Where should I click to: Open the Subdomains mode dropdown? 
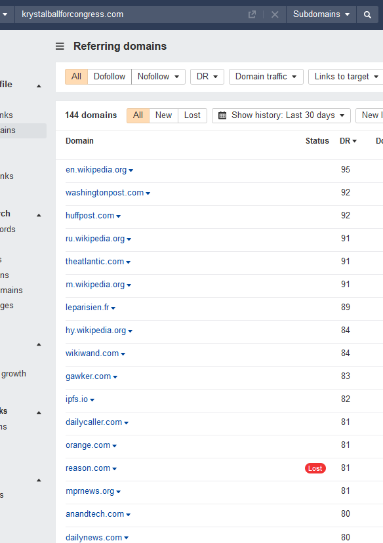coord(321,14)
